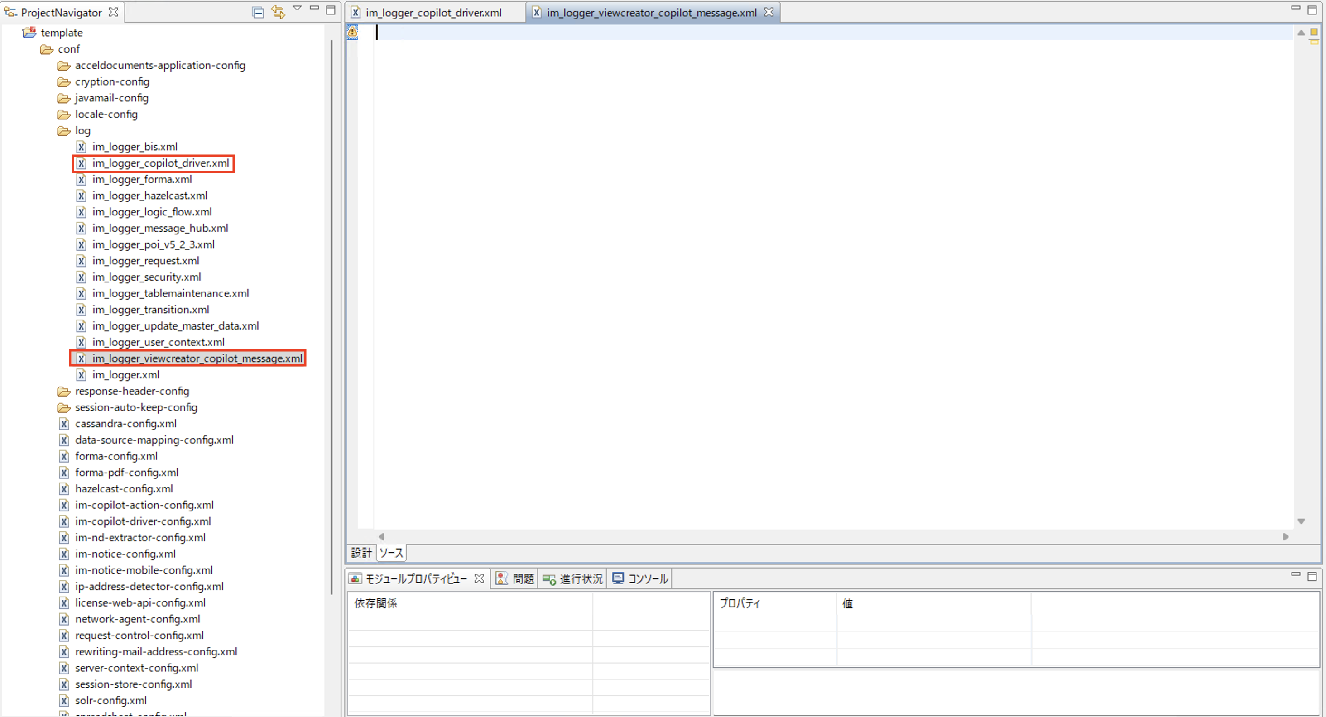Click im_logger_hazelcast.xml file icon
This screenshot has width=1326, height=717.
pyautogui.click(x=82, y=196)
